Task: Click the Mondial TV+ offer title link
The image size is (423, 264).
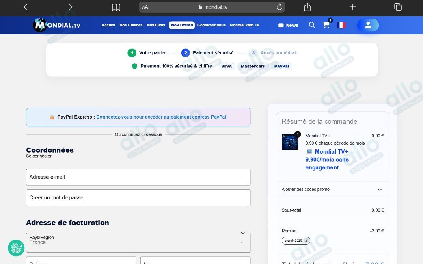Action: coord(330,160)
